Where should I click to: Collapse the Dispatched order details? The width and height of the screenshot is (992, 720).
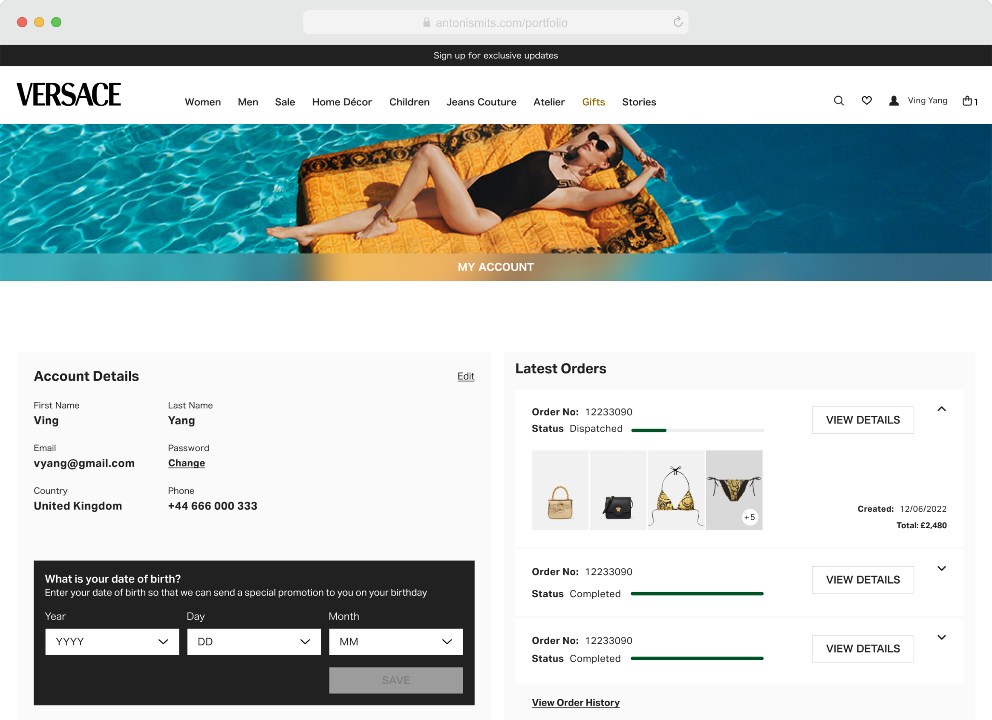click(x=943, y=409)
